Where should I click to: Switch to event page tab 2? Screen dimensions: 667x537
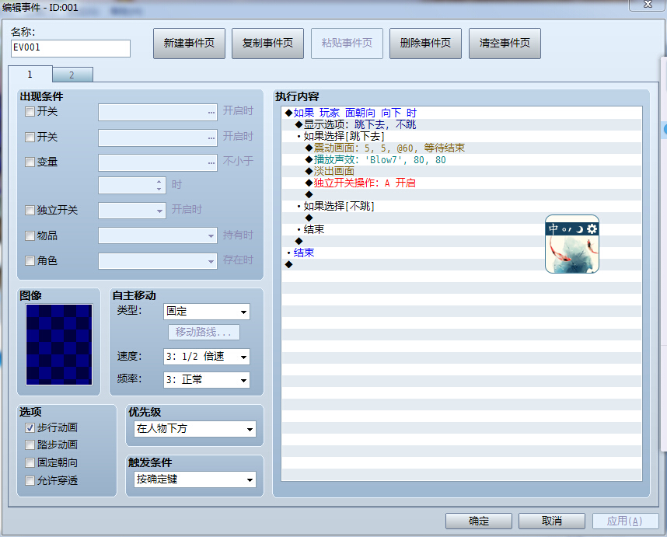[72, 75]
